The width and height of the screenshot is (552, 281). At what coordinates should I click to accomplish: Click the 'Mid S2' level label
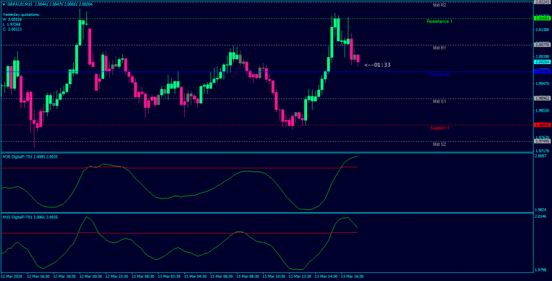440,145
